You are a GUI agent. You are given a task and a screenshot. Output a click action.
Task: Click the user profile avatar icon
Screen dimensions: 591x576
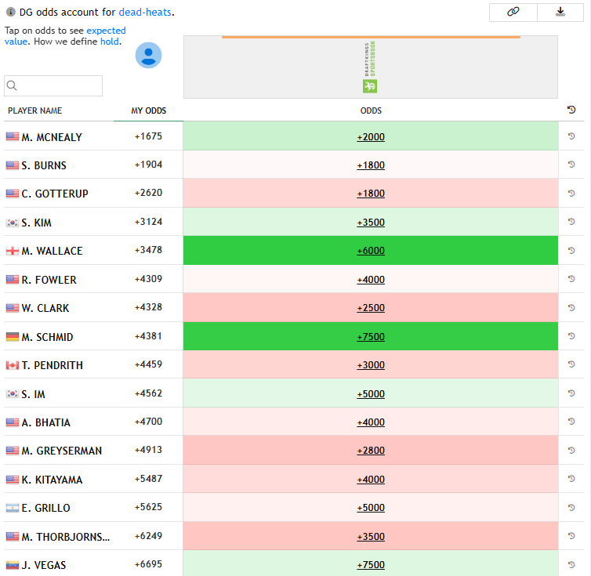click(148, 55)
